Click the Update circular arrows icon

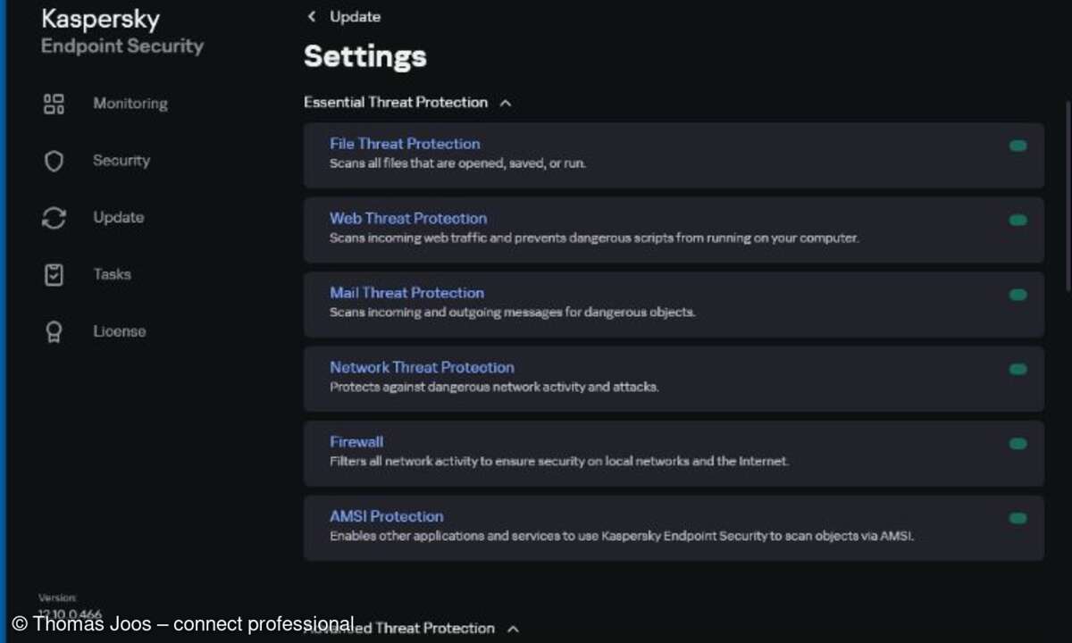tap(54, 218)
